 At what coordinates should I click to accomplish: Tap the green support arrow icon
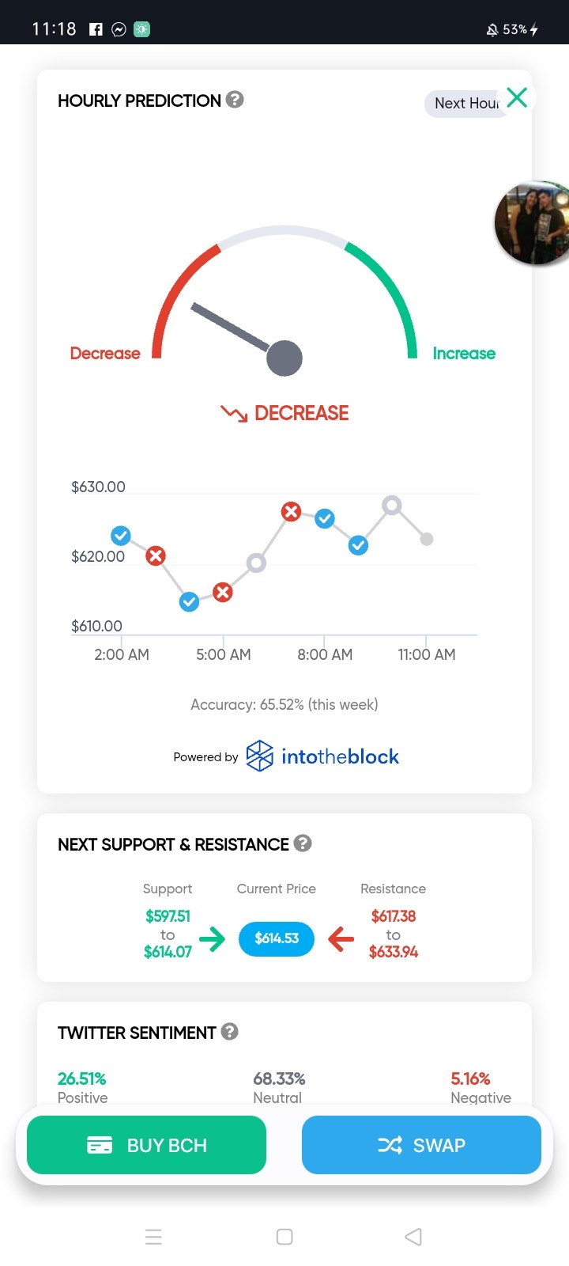tap(212, 939)
